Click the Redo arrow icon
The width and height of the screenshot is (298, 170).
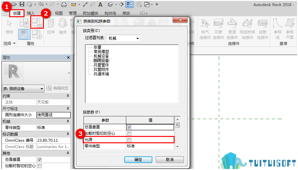coord(52,4)
